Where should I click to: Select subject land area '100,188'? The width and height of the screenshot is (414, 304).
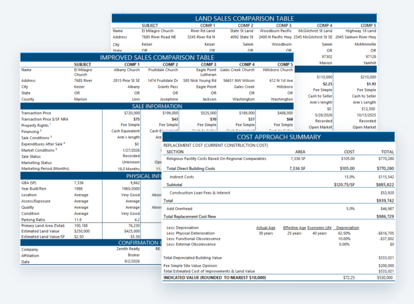(x=81, y=226)
